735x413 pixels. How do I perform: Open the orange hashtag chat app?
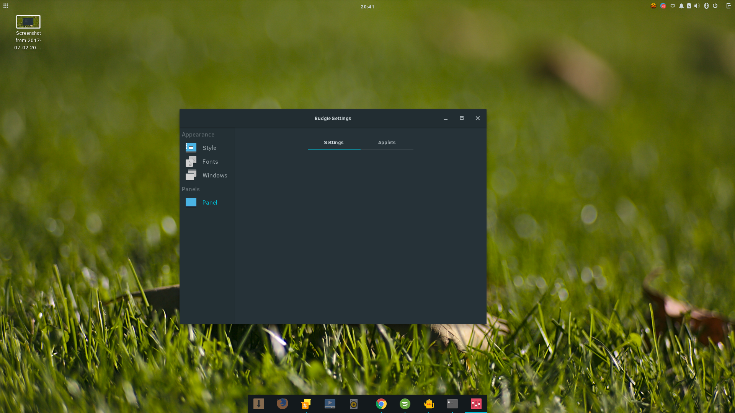tap(306, 404)
